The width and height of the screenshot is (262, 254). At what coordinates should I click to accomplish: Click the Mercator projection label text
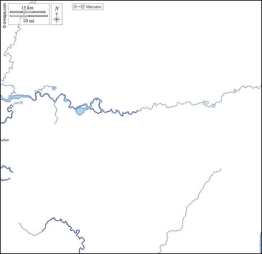point(94,7)
